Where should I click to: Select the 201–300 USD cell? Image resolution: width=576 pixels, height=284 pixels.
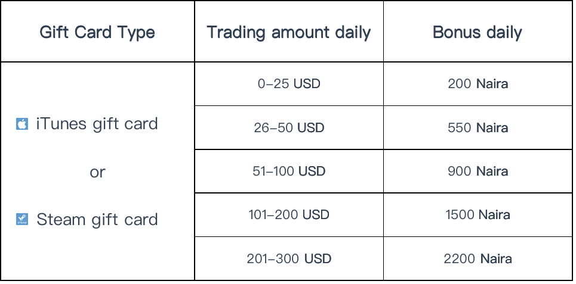(289, 259)
